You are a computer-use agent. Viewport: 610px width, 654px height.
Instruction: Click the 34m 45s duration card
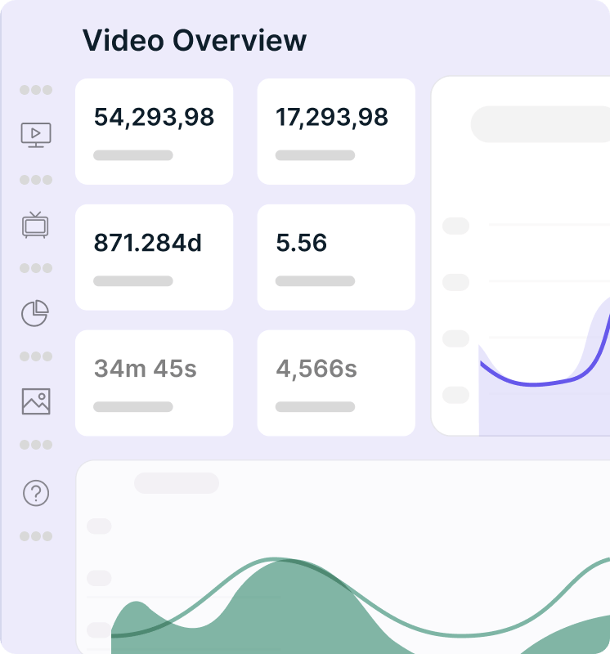pyautogui.click(x=154, y=383)
